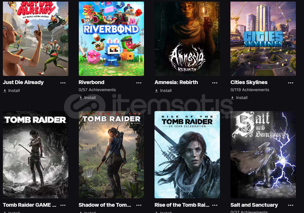Open options menu for Shadow of the Tomb Raider
The height and width of the screenshot is (213, 304).
point(139,205)
